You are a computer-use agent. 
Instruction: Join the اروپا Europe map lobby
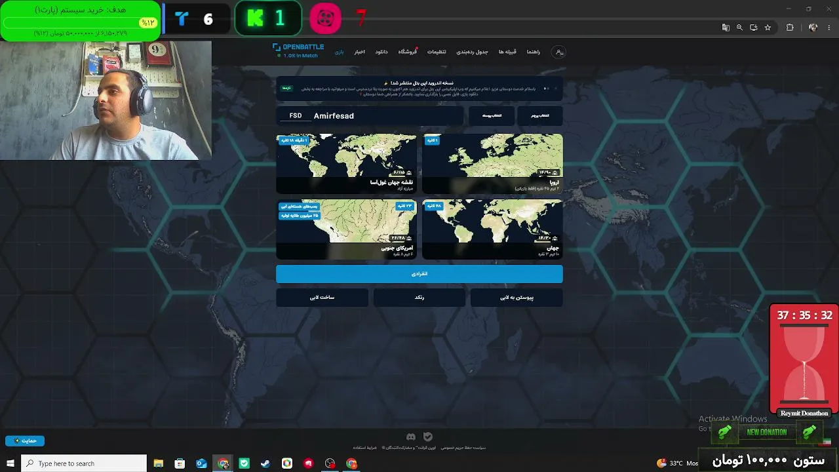tap(492, 164)
